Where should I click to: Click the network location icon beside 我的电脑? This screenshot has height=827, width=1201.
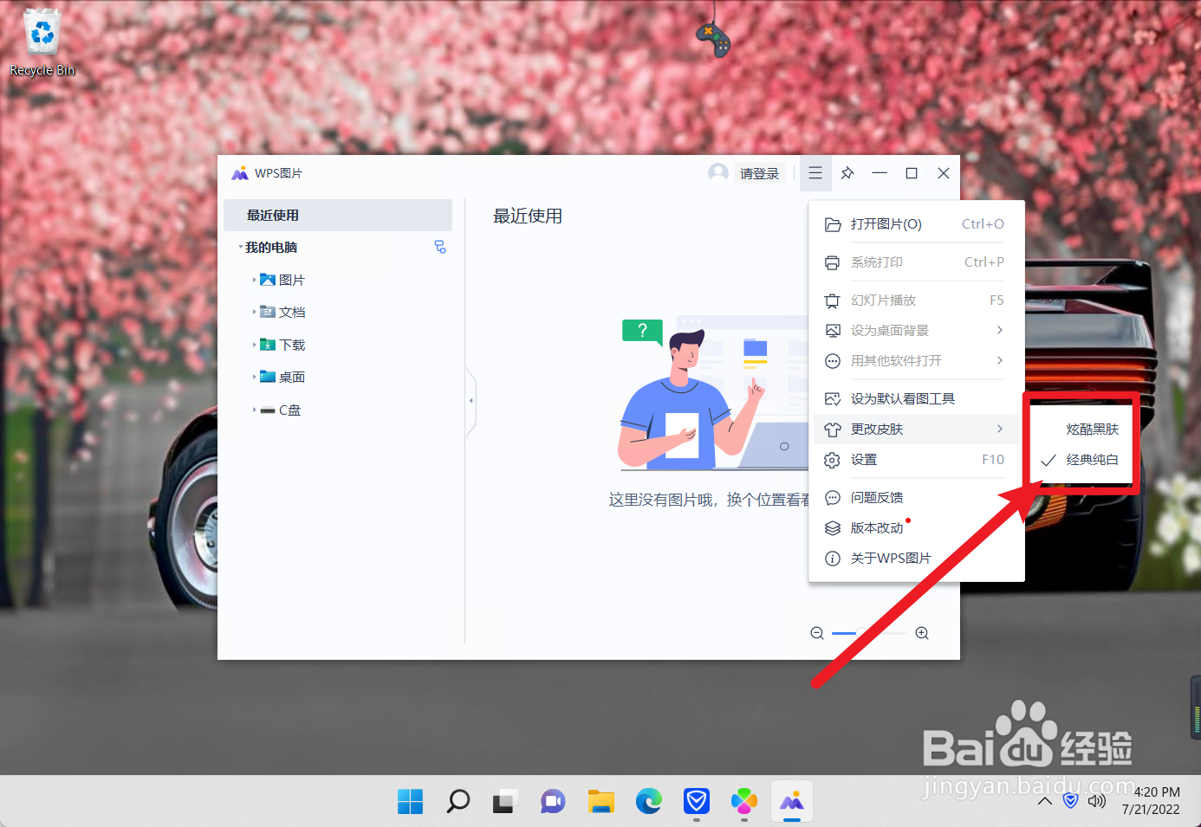coord(440,248)
